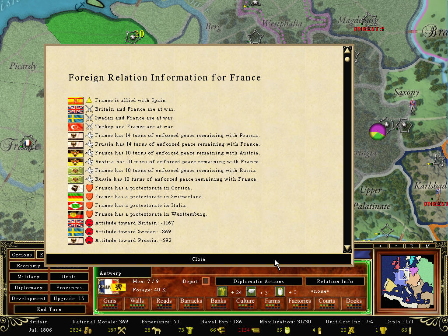Select the Docks development button

click(353, 303)
